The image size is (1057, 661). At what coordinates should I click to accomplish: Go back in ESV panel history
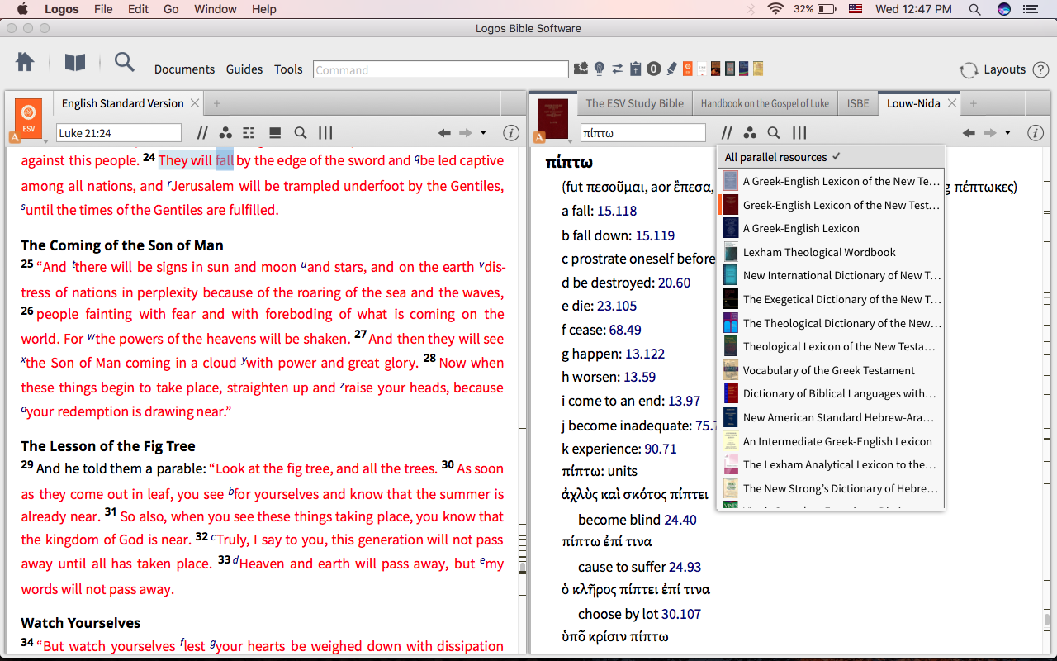click(444, 133)
